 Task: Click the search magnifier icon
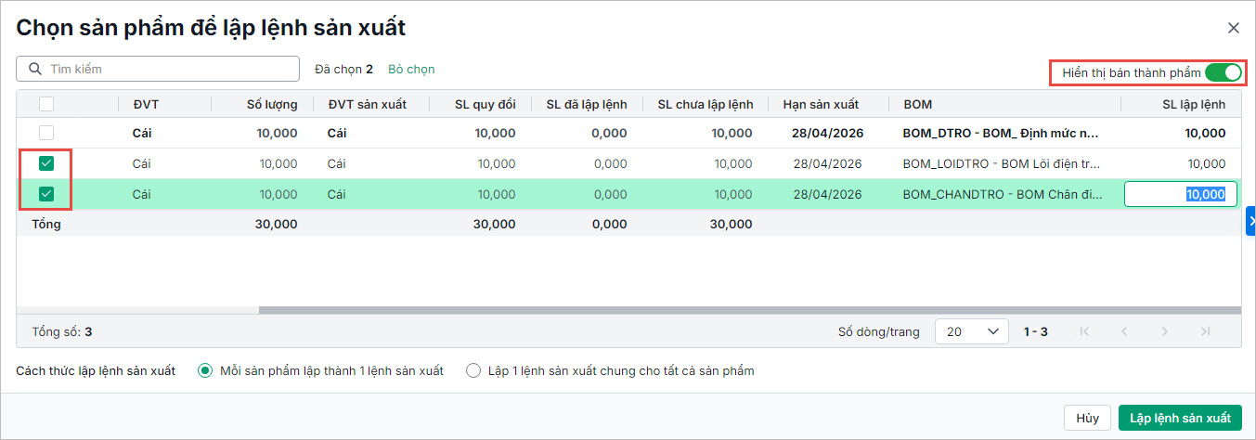tap(35, 70)
